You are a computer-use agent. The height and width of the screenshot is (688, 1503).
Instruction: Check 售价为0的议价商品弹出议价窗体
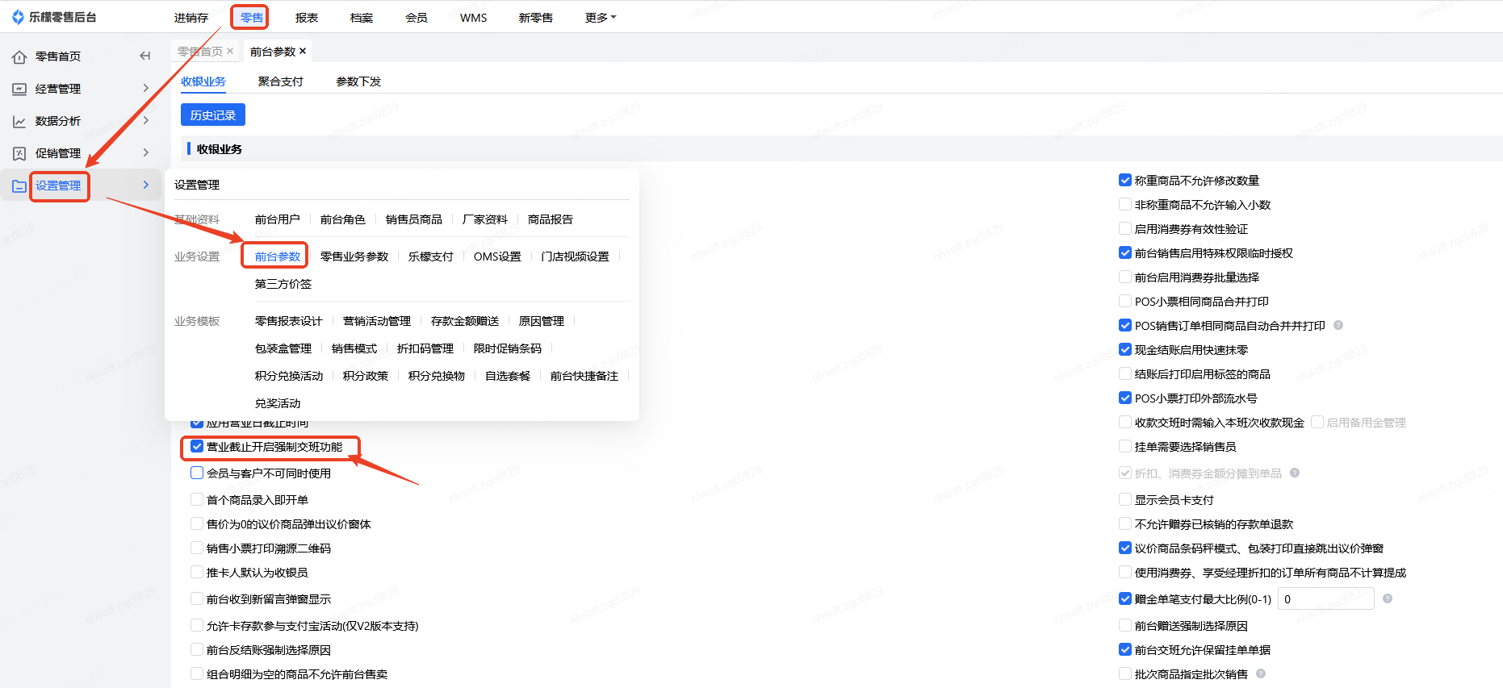(197, 523)
